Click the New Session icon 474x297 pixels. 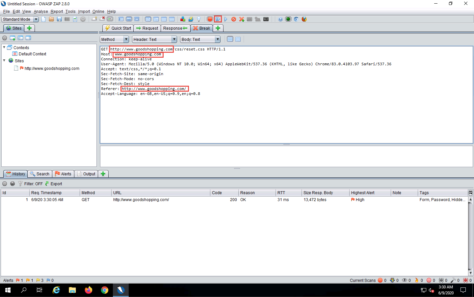coord(43,19)
